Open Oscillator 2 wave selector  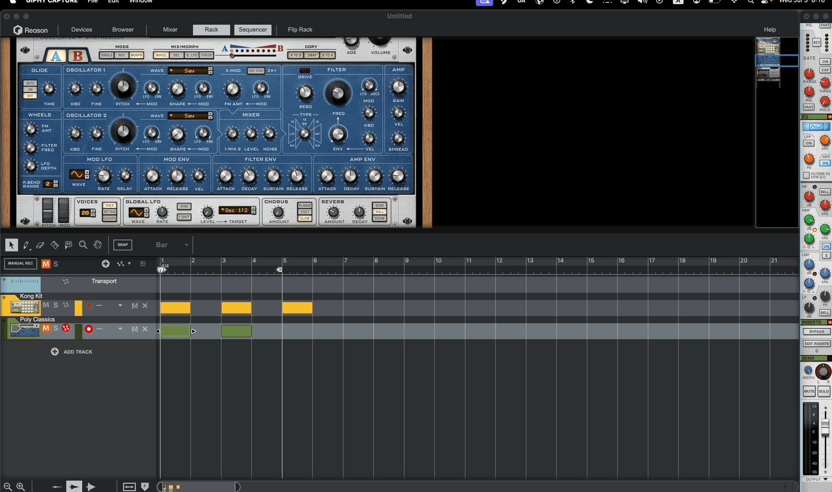190,116
